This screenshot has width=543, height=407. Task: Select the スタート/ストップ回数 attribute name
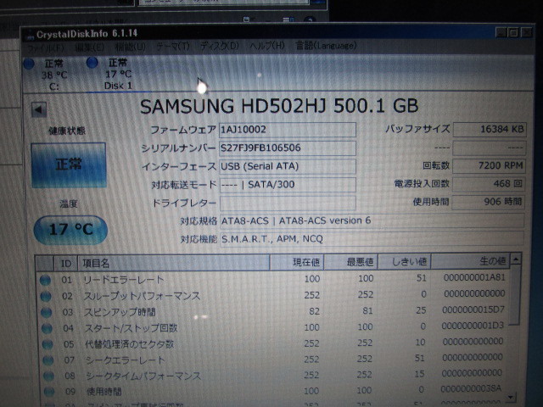pyautogui.click(x=132, y=328)
